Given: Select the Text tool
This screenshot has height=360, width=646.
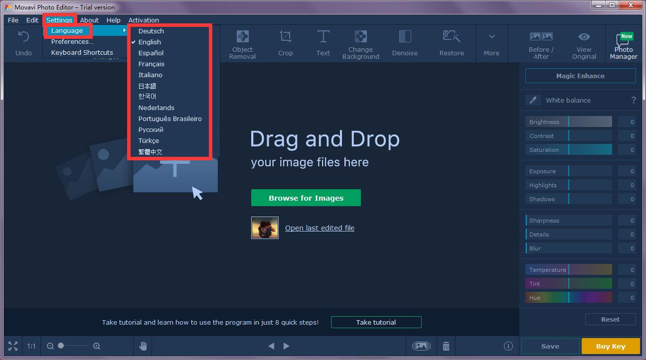Looking at the screenshot, I should [x=323, y=44].
